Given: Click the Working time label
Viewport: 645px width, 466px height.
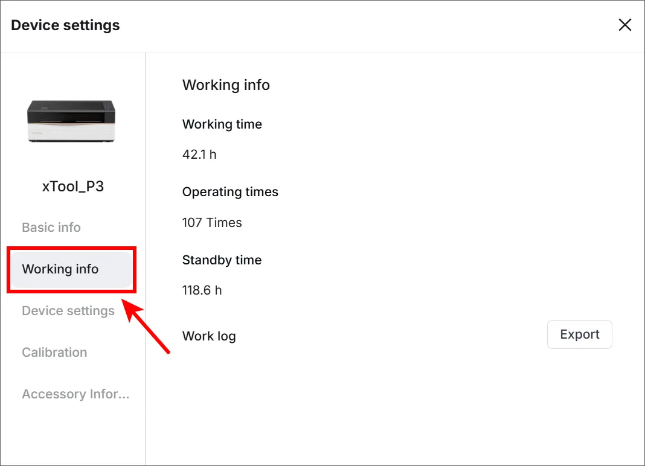Looking at the screenshot, I should [x=222, y=124].
